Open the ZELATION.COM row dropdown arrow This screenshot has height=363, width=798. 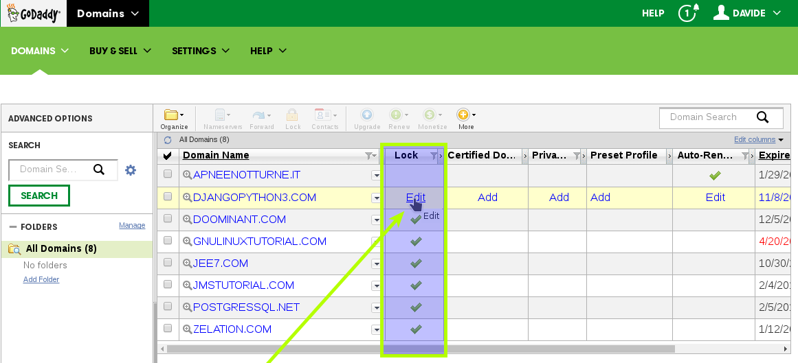[x=376, y=329]
